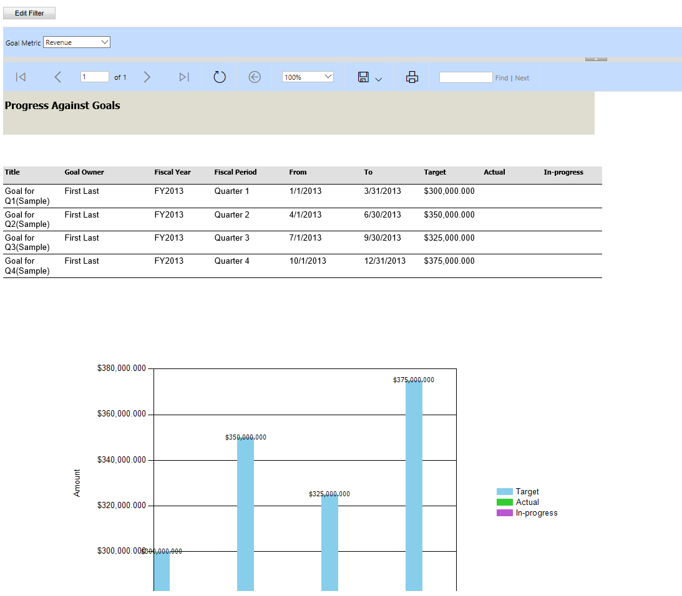Jump to the last report page

coord(183,77)
